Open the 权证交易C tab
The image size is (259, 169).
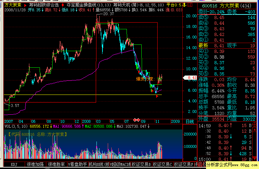point(163,164)
